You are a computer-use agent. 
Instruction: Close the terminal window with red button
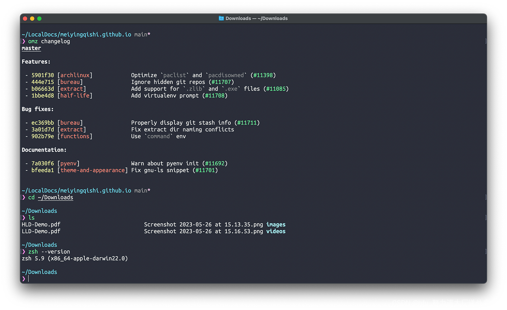click(x=25, y=18)
